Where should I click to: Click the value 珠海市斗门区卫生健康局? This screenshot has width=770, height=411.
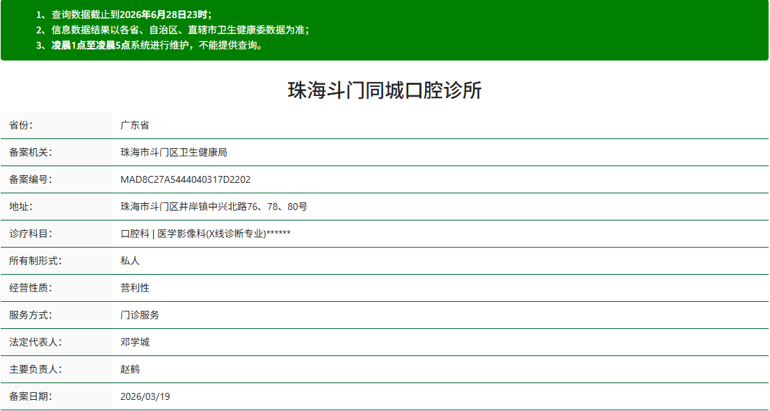(x=174, y=153)
